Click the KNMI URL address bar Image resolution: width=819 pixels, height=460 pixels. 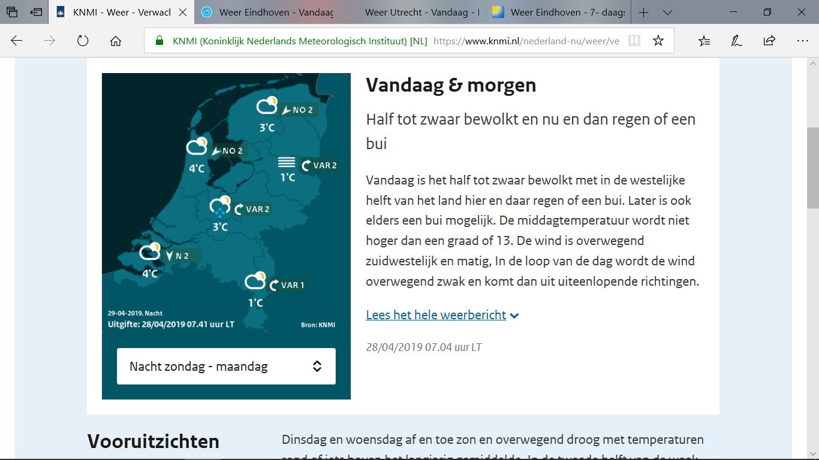click(409, 41)
